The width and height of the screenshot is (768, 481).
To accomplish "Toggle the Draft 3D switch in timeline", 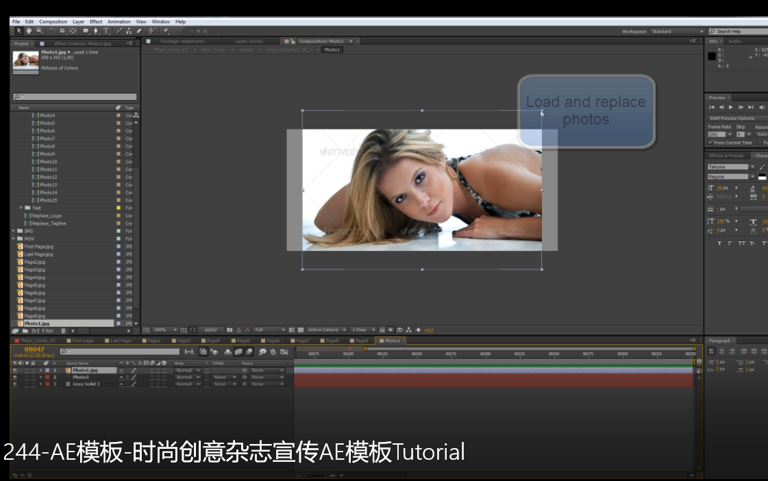I will point(214,351).
